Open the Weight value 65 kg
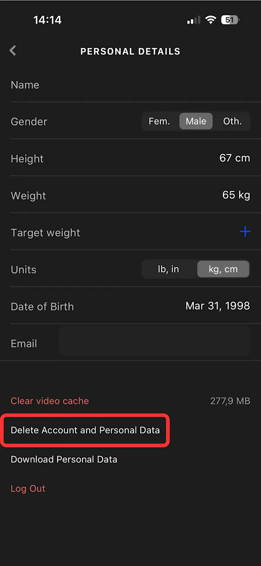The width and height of the screenshot is (261, 566). [236, 195]
